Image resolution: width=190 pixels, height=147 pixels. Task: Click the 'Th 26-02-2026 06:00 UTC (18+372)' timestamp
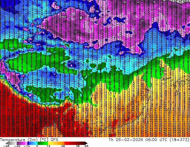pos(149,139)
